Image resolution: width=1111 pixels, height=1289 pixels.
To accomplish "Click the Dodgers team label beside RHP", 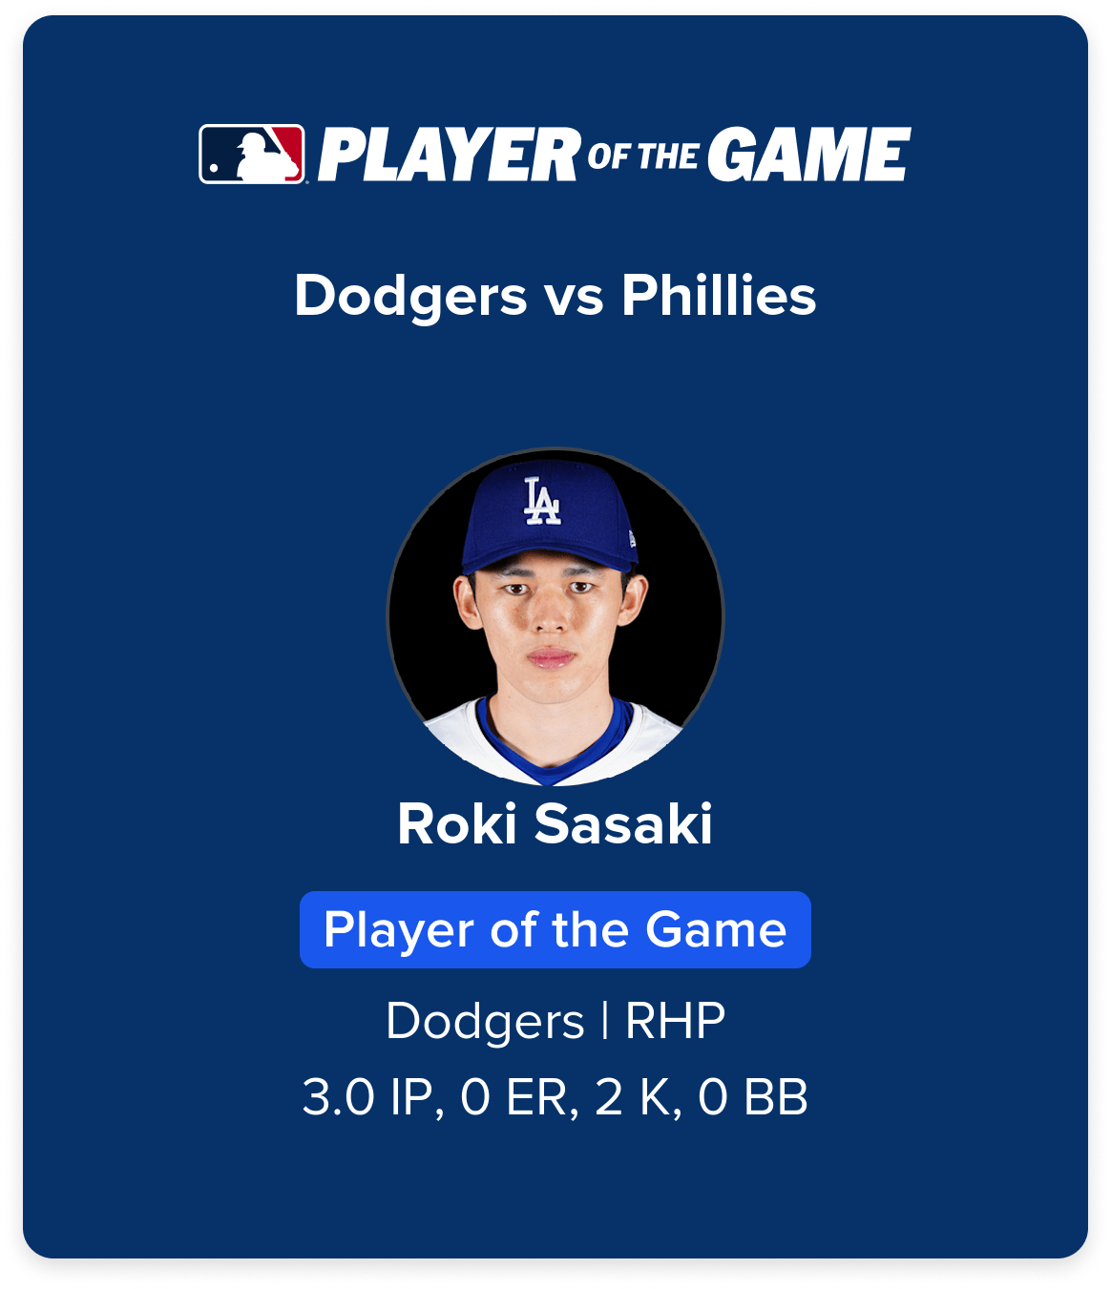I will pos(485,1022).
